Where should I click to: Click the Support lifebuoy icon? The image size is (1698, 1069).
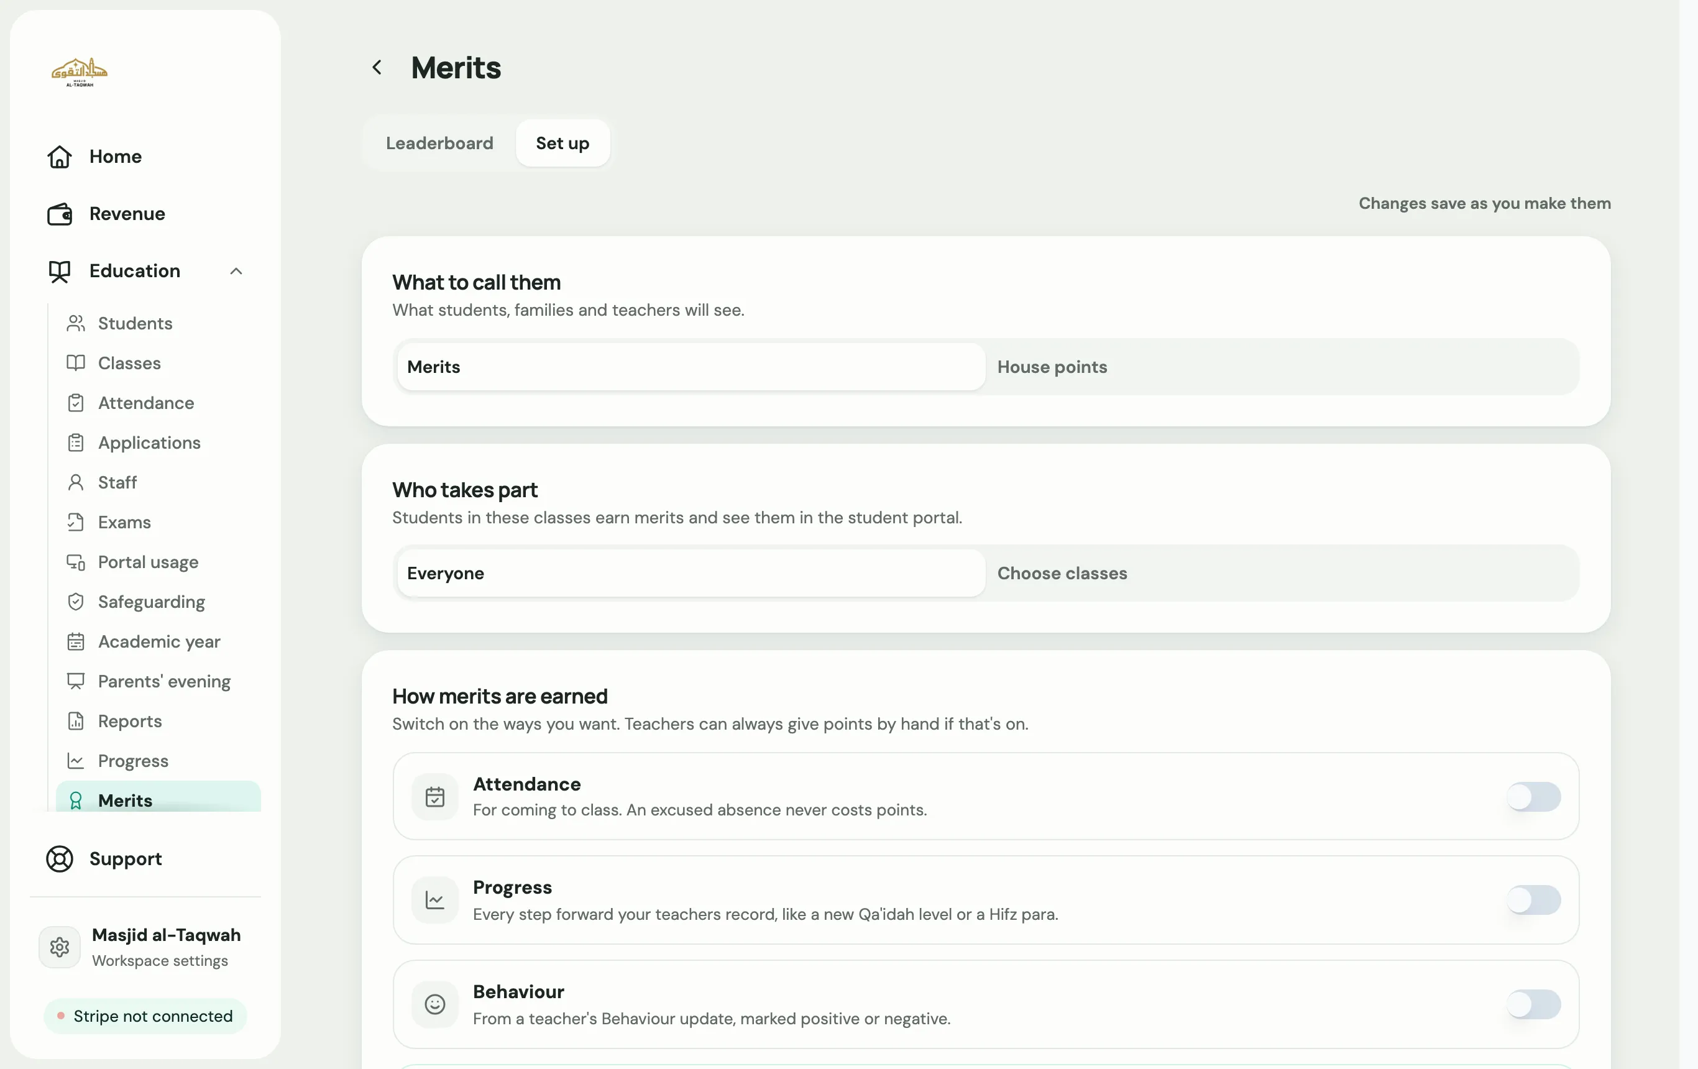(59, 859)
